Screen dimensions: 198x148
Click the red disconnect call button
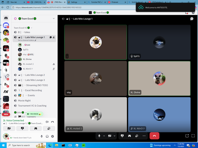154,136
